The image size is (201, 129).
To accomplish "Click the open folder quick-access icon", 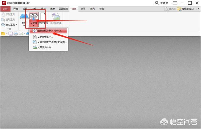I will 3,34.
